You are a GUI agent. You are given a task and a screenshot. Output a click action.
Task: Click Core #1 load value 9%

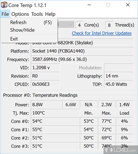(124, 129)
